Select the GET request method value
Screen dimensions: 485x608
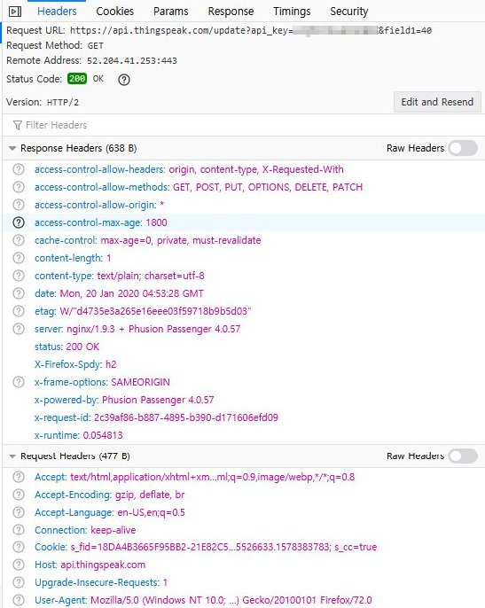click(96, 46)
